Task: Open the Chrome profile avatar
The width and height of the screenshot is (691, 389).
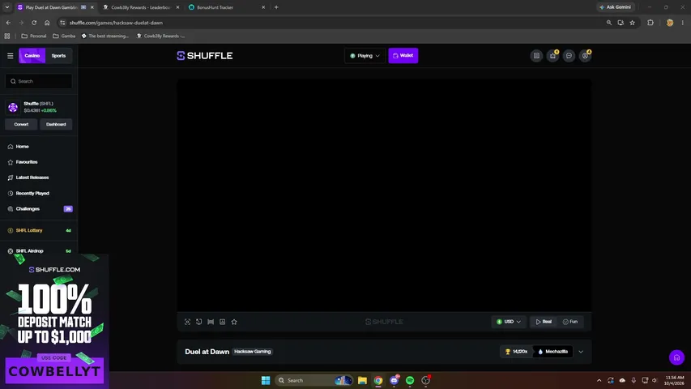Action: click(670, 23)
